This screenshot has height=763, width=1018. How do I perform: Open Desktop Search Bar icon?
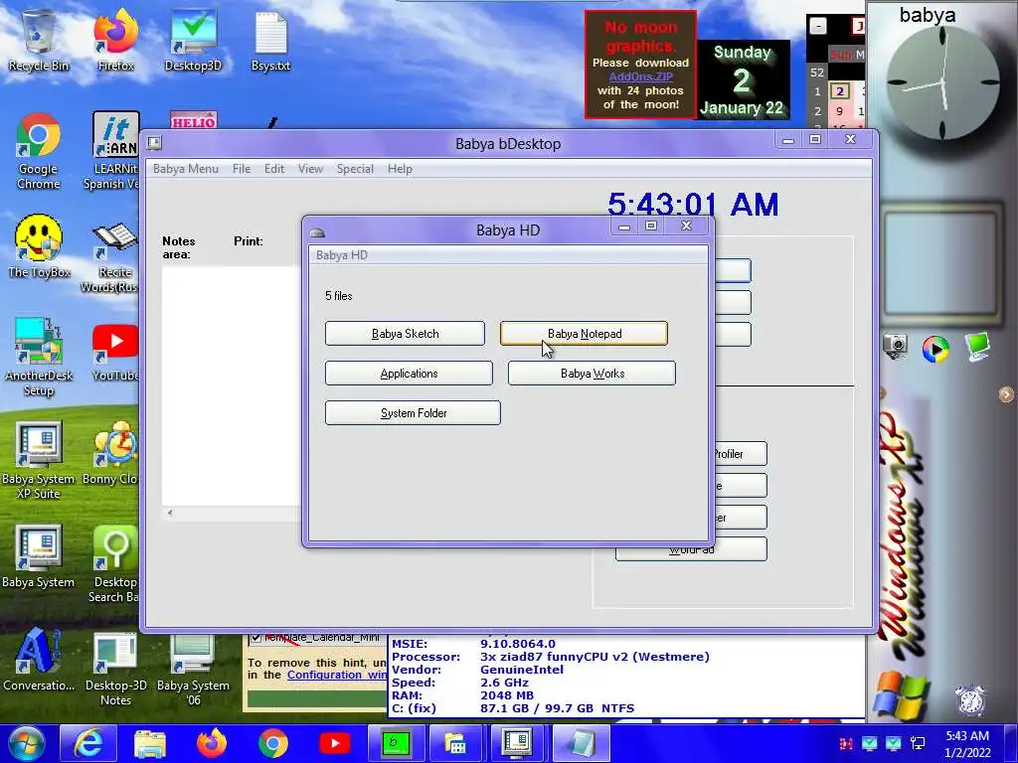(x=114, y=564)
